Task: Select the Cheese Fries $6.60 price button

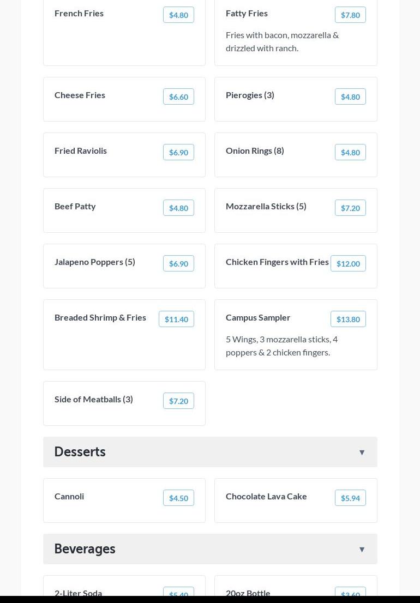Action: pos(178,97)
